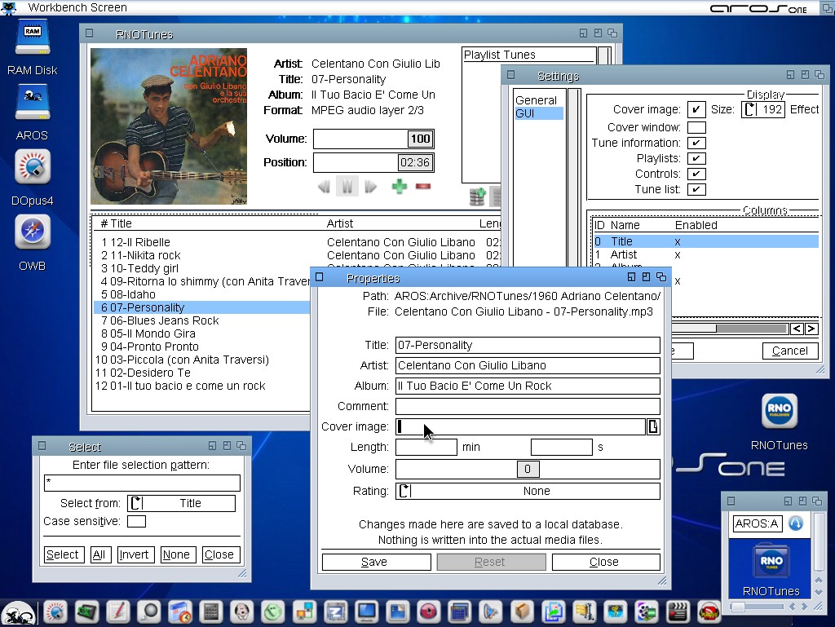This screenshot has height=627, width=835.
Task: Select General in the Settings list
Action: coord(536,100)
